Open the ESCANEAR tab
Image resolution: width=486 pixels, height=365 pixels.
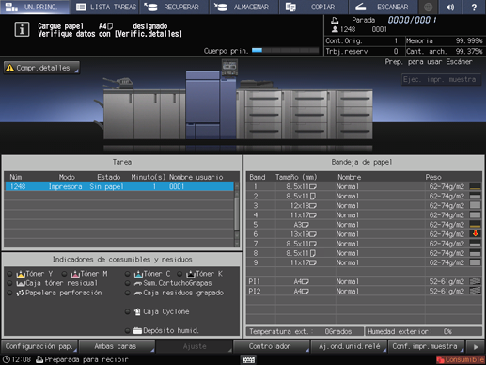(383, 7)
